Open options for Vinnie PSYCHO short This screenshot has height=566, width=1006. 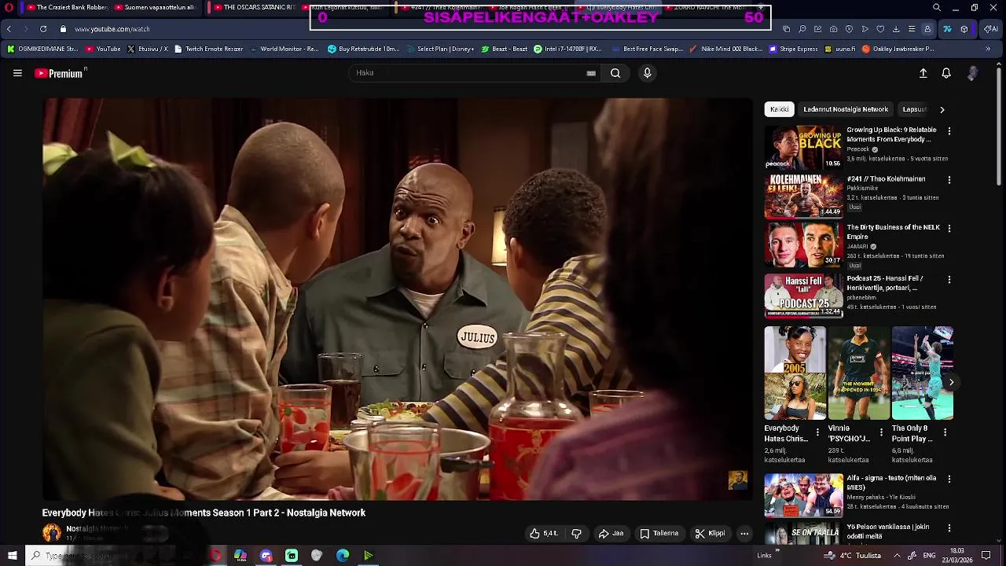(x=881, y=432)
